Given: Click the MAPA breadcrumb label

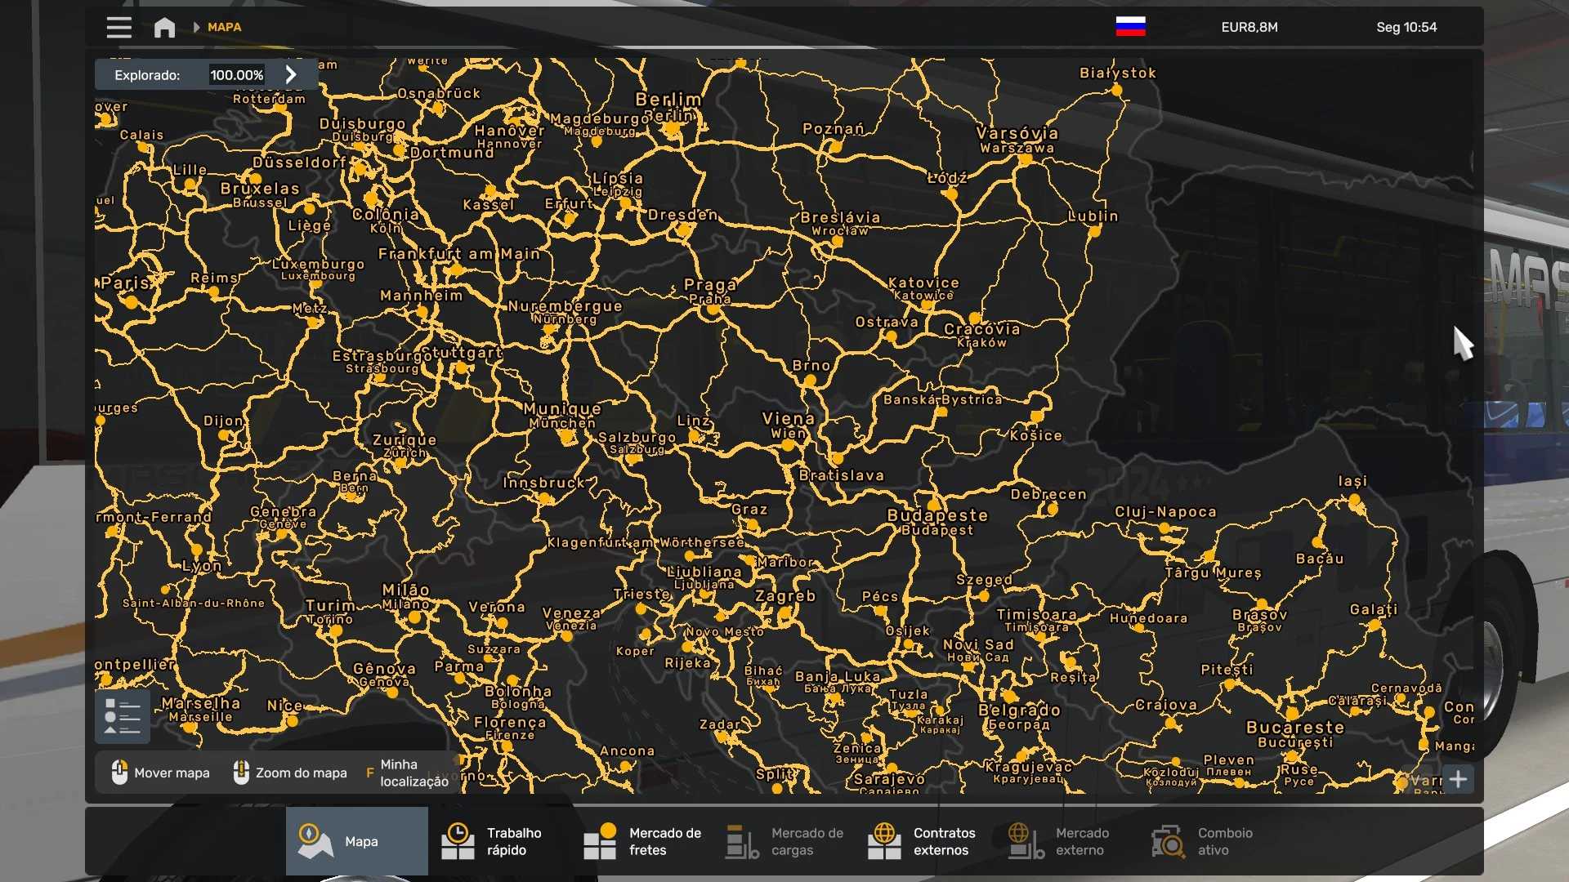Looking at the screenshot, I should click(x=224, y=27).
